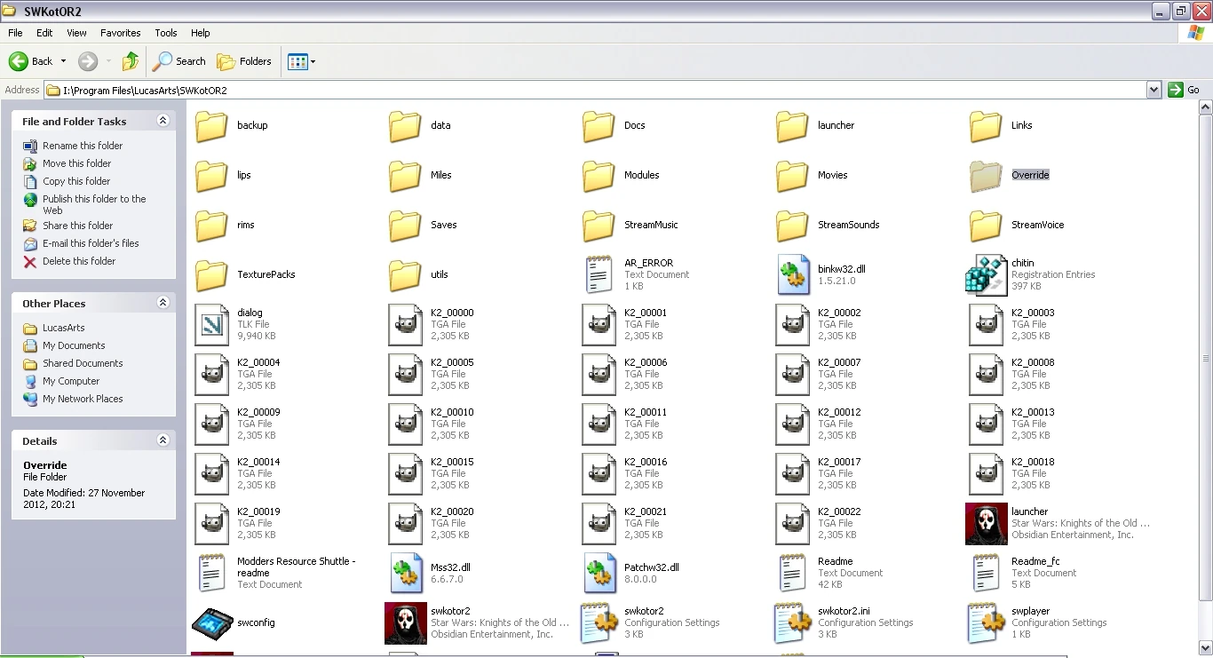Screen dimensions: 1213x658
Task: Select the swkotor2 Configuration Settings (3 KB) icon
Action: (x=599, y=623)
